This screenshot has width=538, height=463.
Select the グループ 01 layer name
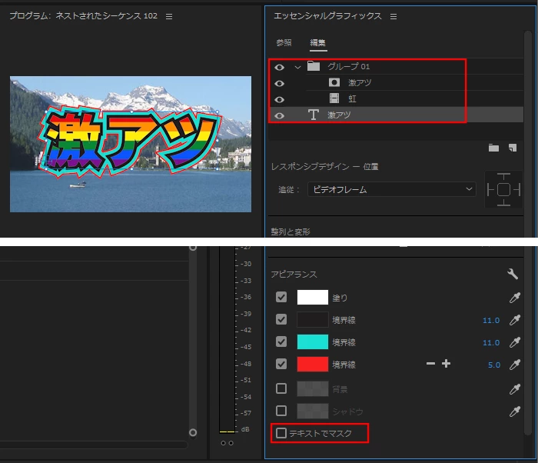click(x=349, y=66)
